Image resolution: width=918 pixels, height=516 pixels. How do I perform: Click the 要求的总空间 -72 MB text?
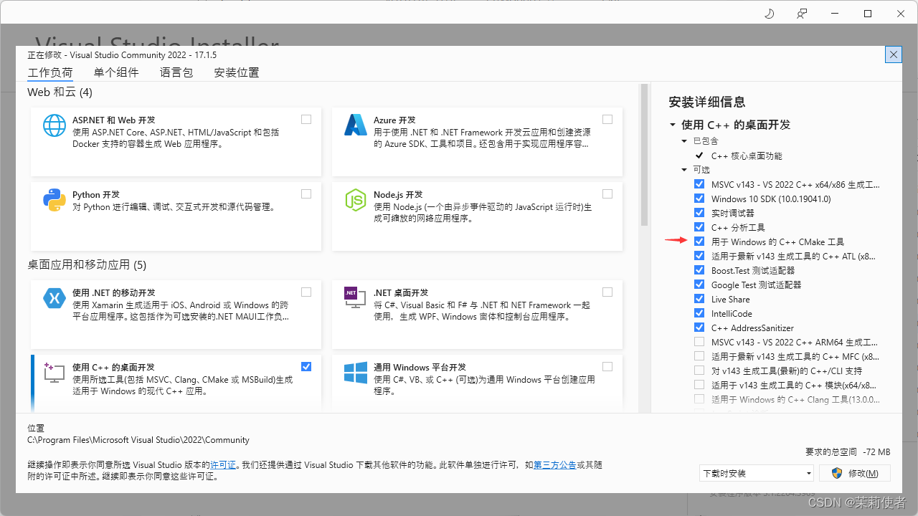click(x=848, y=452)
